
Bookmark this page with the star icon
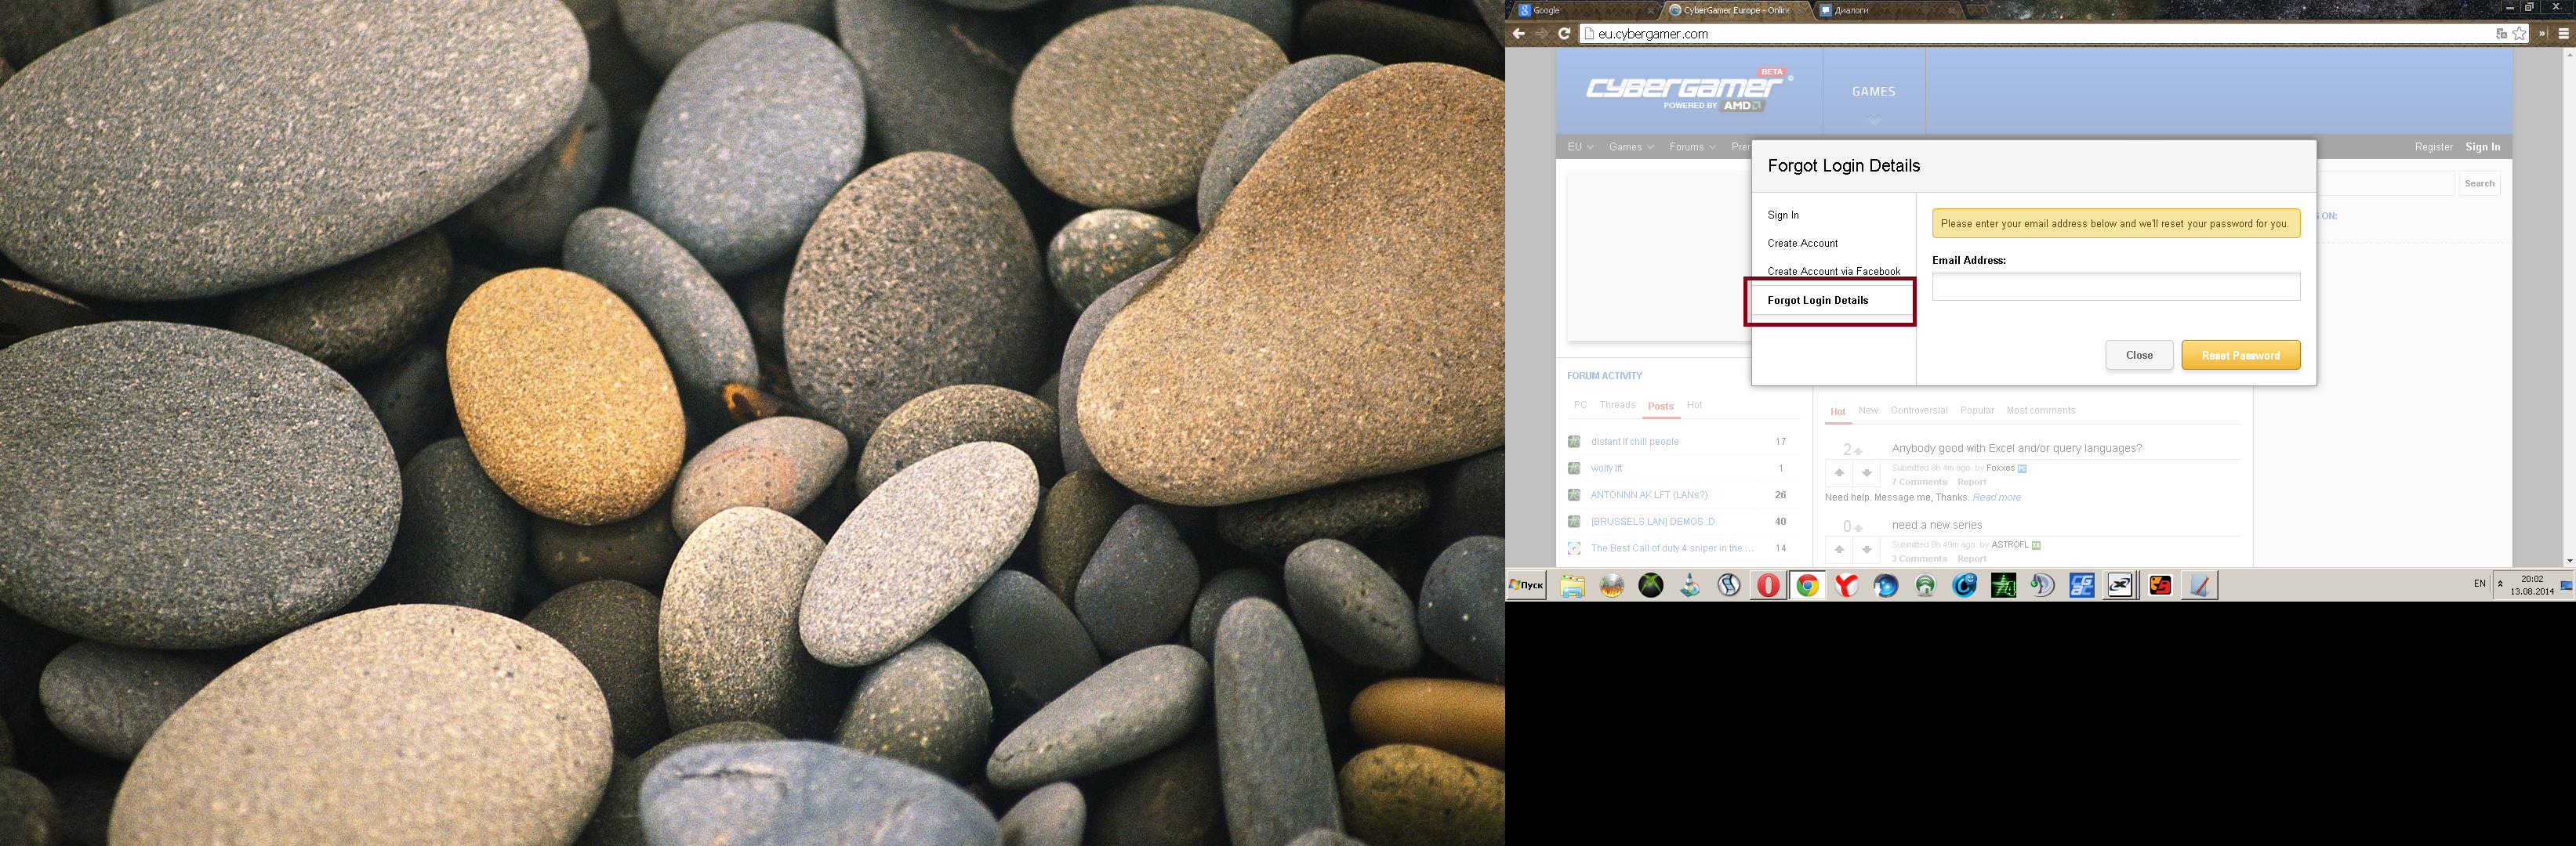pos(2519,34)
